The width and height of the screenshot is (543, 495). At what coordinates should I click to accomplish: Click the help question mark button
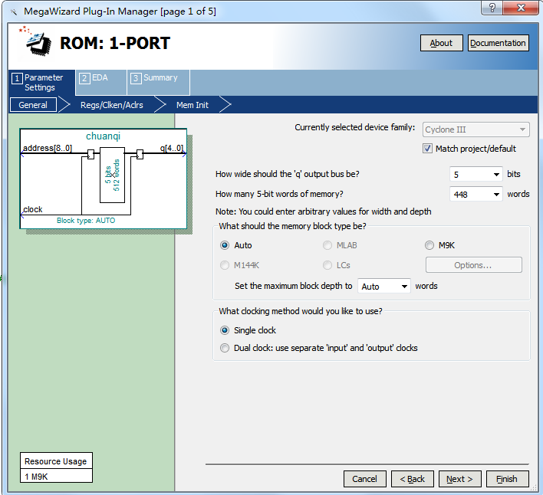tap(487, 8)
